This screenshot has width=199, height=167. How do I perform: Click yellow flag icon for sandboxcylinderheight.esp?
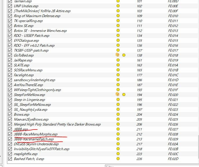pyautogui.click(x=118, y=80)
